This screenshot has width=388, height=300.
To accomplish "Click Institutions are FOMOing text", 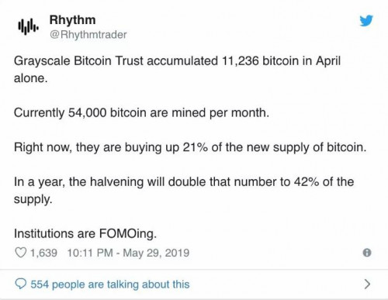I will pos(85,233).
